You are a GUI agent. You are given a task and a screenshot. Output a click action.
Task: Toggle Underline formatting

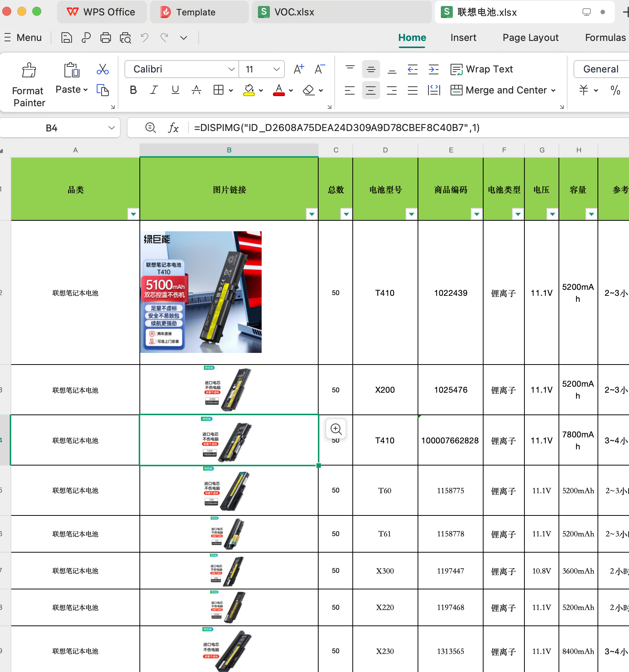(175, 90)
